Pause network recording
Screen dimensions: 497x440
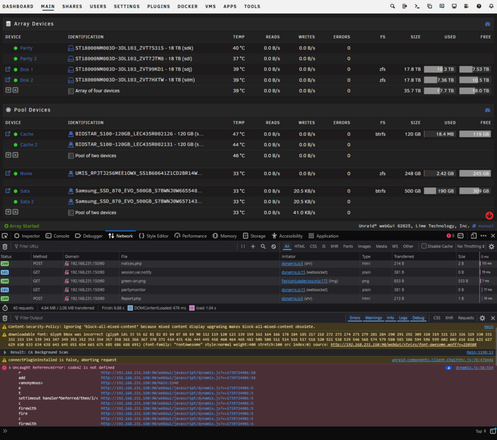pos(243,246)
